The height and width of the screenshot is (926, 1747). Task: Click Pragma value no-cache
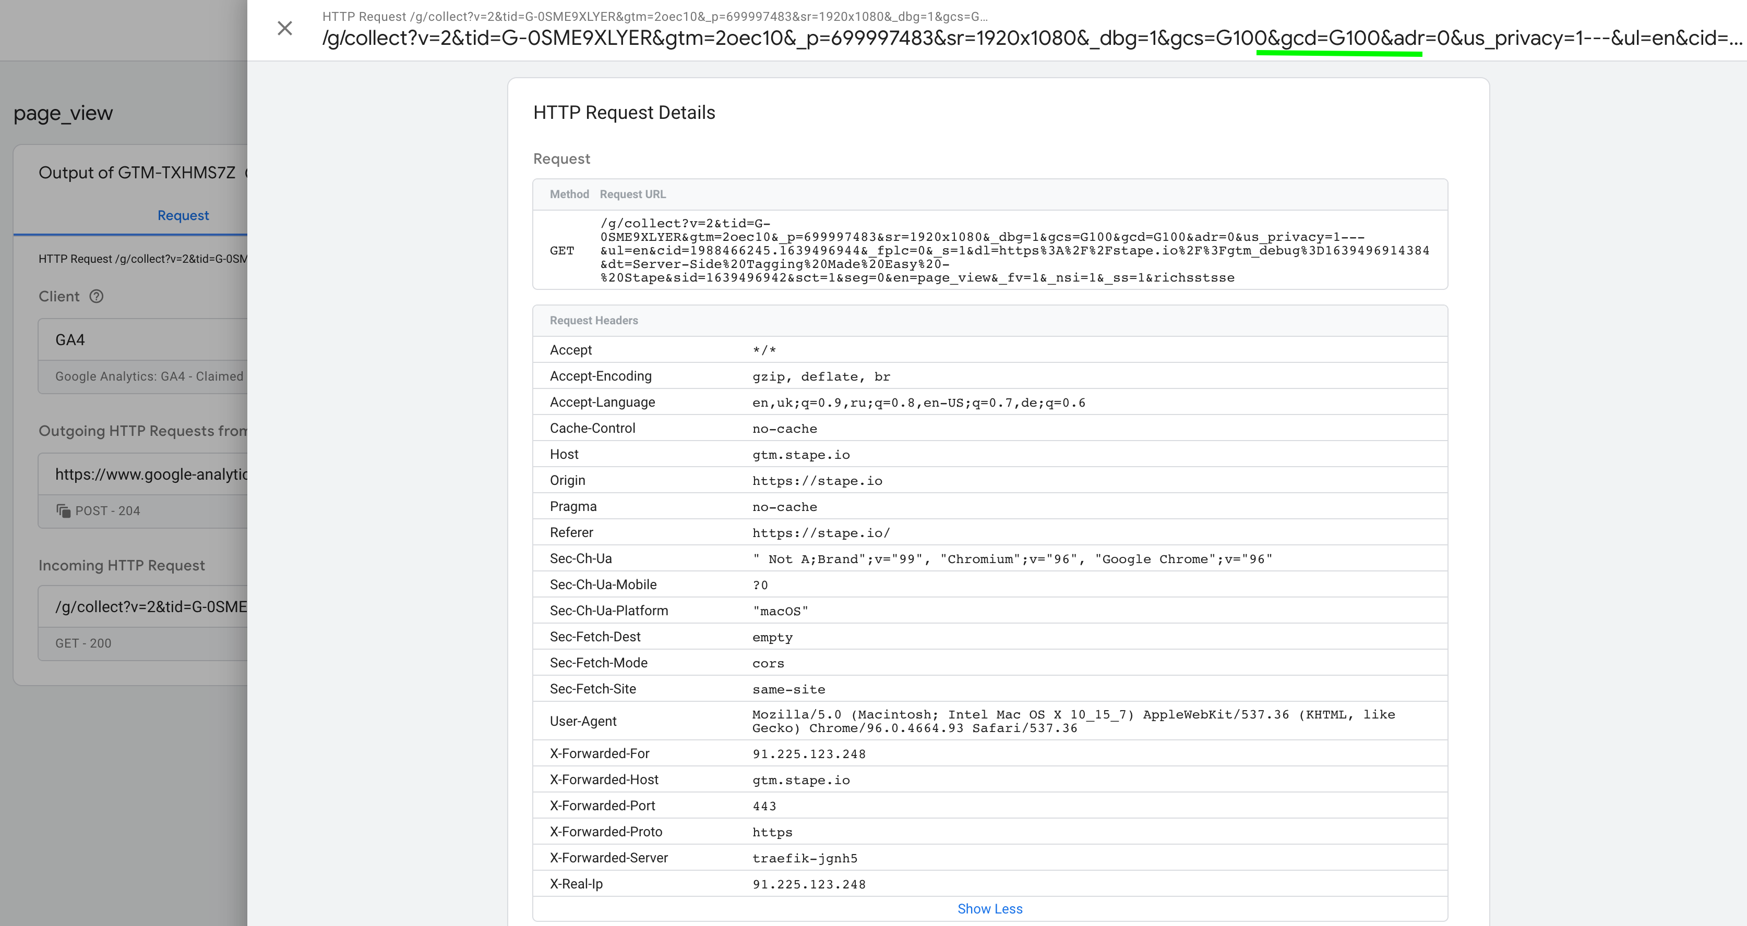[784, 507]
